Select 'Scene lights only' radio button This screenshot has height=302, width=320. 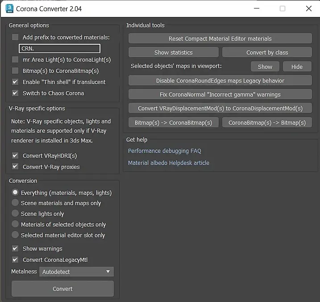pyautogui.click(x=16, y=214)
